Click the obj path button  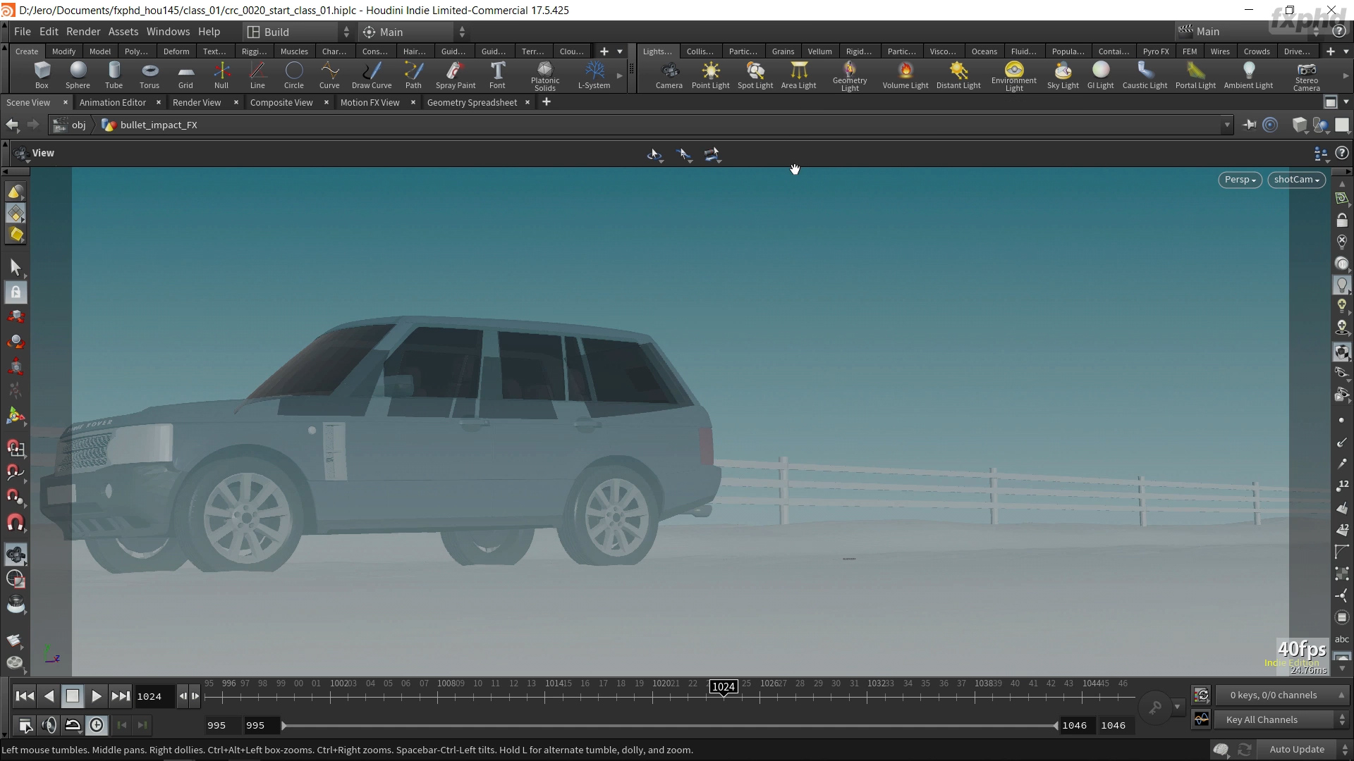coord(71,125)
